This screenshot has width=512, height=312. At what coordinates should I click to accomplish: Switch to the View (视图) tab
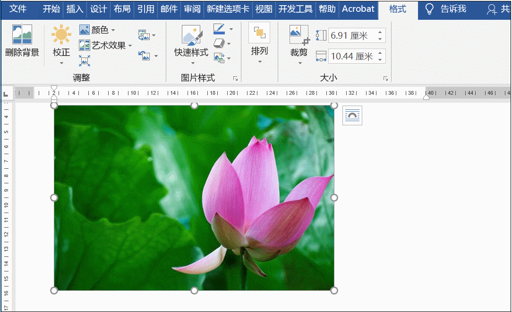click(x=264, y=9)
